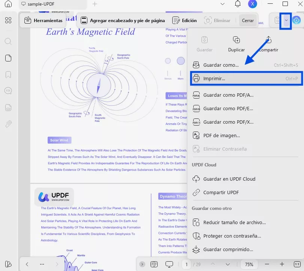Click the actual size 1:1 icon
The width and height of the screenshot is (304, 271).
(297, 264)
